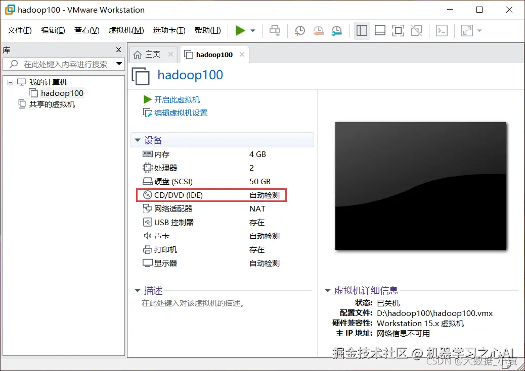Open the snapshot manager wrench-clock icon
This screenshot has width=525, height=371.
[336, 30]
